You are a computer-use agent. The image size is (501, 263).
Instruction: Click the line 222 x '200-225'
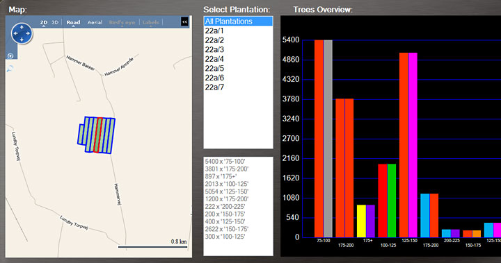click(x=225, y=207)
